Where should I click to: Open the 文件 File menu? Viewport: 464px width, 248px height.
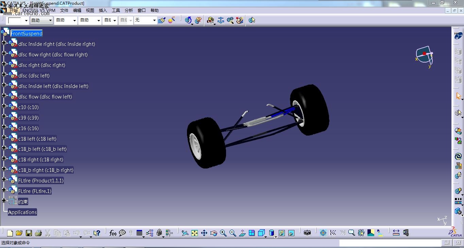tap(64, 11)
